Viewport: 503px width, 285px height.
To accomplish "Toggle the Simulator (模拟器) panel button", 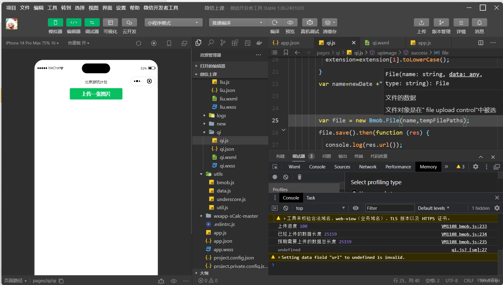I will [x=55, y=23].
